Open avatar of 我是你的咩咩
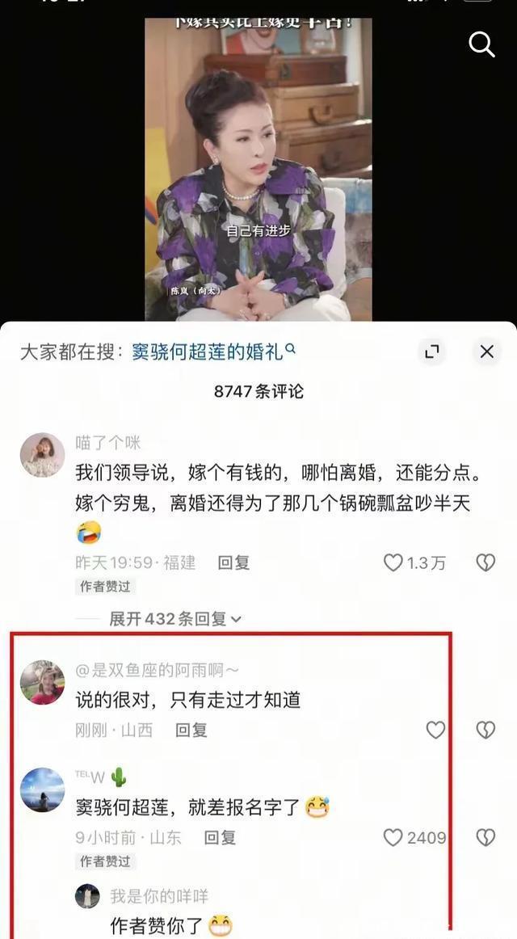 [x=87, y=896]
